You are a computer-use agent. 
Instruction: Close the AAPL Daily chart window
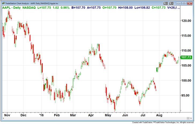[x=190, y=3]
